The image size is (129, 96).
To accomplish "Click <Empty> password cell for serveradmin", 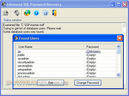I will [91, 66].
